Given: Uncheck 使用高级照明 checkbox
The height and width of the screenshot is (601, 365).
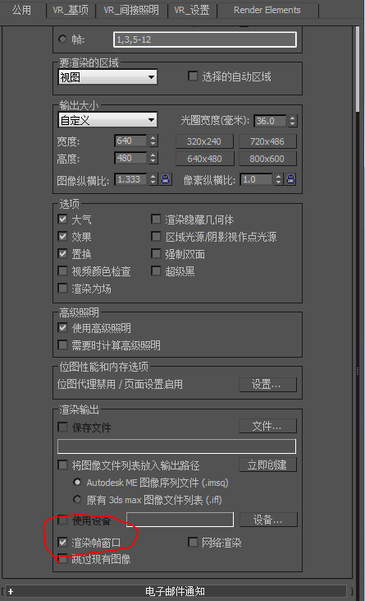Looking at the screenshot, I should coord(62,328).
